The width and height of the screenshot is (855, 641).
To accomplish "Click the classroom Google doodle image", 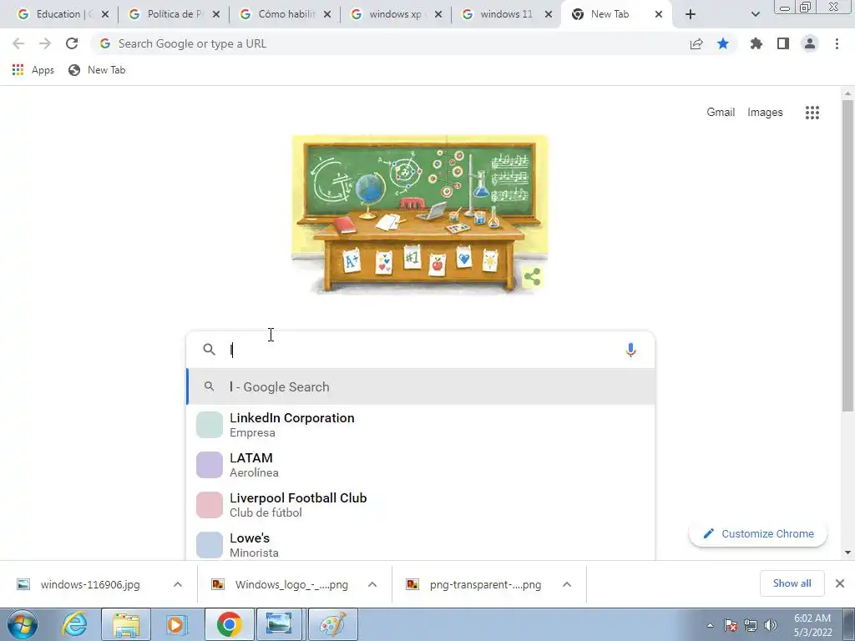I will (x=419, y=215).
